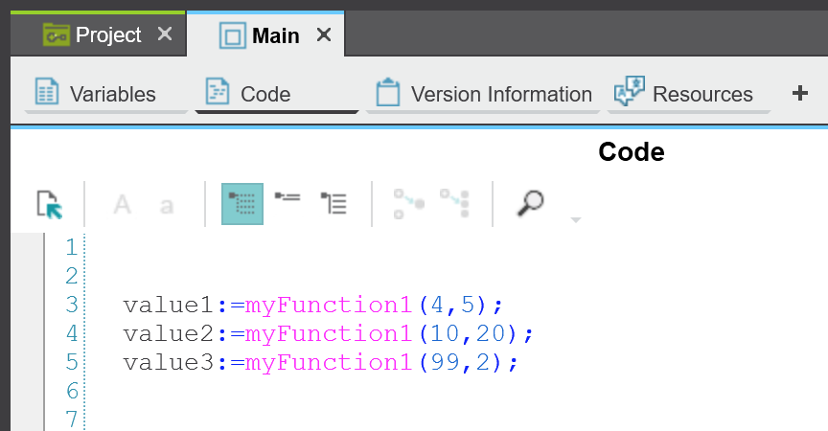Click myFunction1 call on line 4
The width and height of the screenshot is (828, 431).
pyautogui.click(x=329, y=334)
